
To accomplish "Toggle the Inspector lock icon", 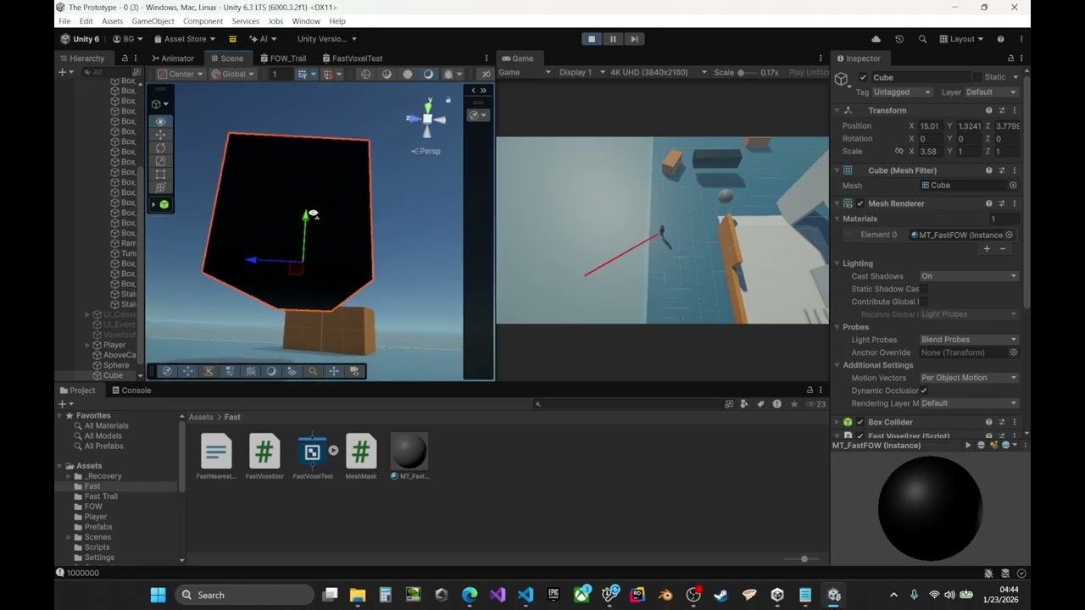I will 1010,58.
